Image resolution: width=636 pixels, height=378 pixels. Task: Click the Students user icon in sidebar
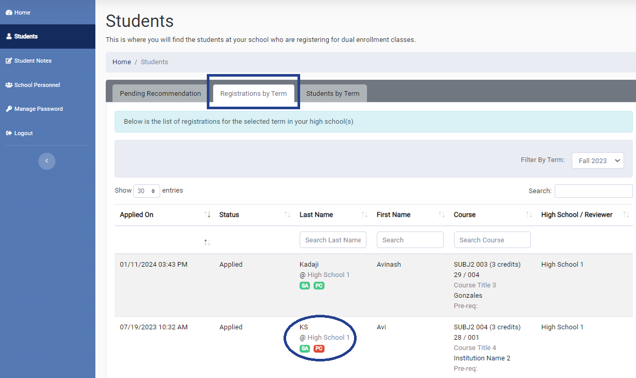9,36
